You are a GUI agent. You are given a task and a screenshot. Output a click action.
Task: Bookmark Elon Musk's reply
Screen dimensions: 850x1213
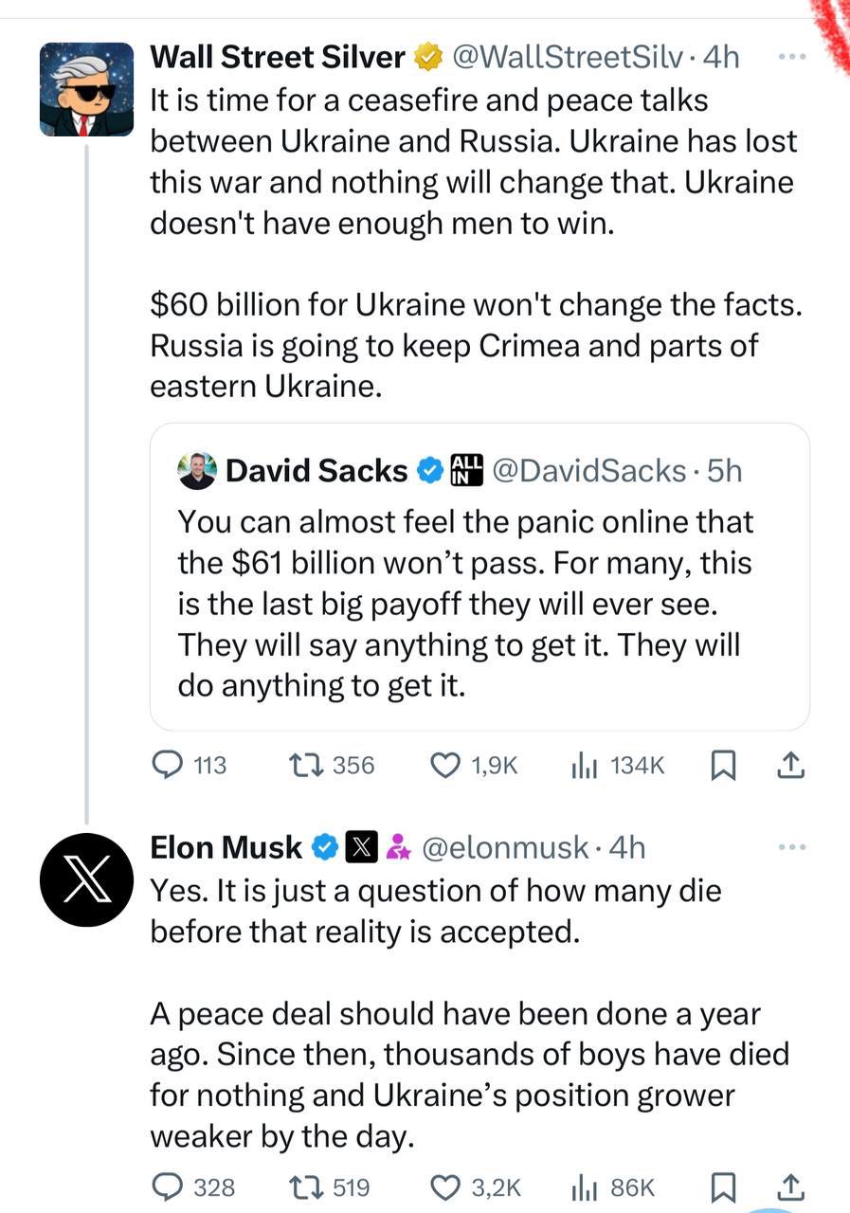pyautogui.click(x=723, y=1186)
